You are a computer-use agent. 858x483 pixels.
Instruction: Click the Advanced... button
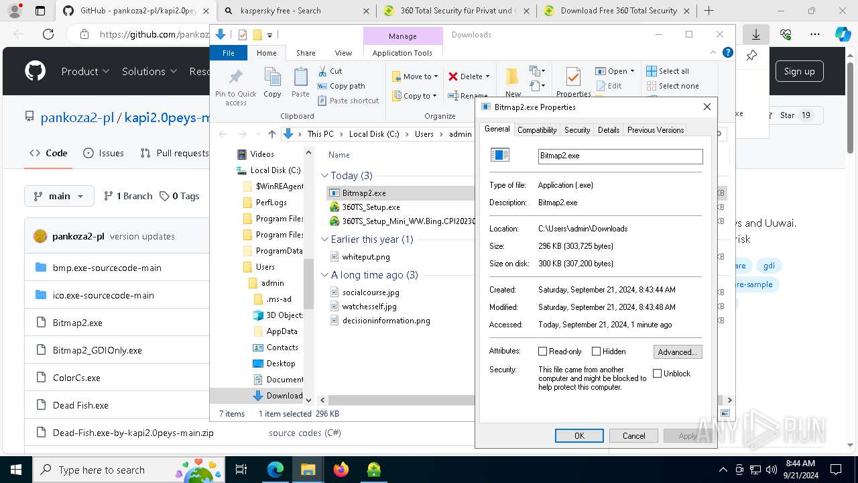[678, 352]
